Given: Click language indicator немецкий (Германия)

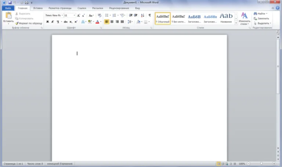Looking at the screenshot, I should 60,164.
